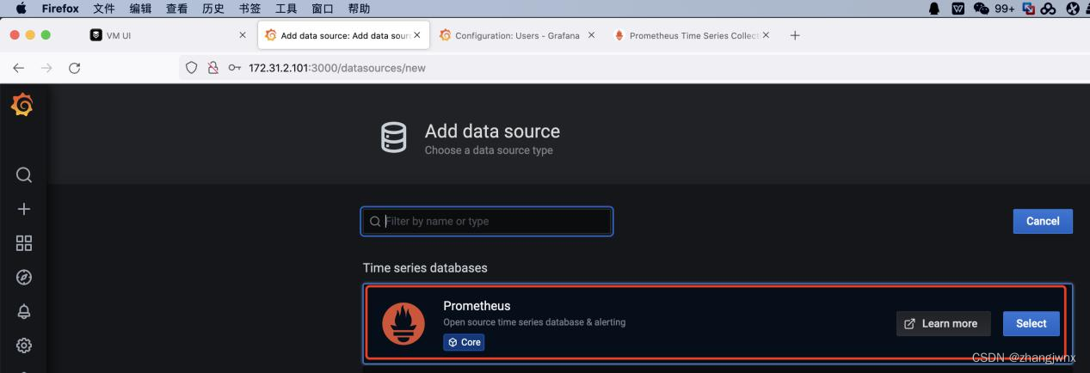The width and height of the screenshot is (1090, 373).
Task: Click the Cancel button
Action: pyautogui.click(x=1043, y=221)
